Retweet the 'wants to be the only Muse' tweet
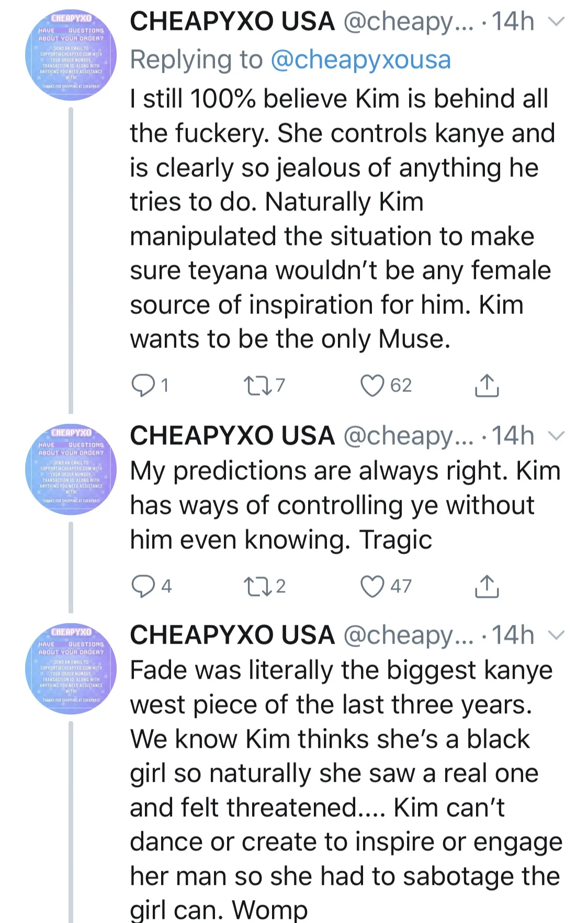 pos(257,386)
